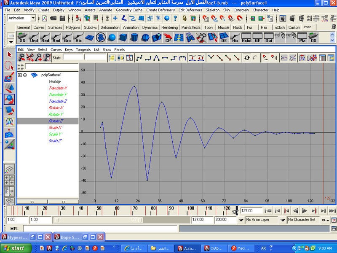The height and width of the screenshot is (253, 337).
Task: Apply linear tangents in Graph Editor
Action: tap(156, 58)
